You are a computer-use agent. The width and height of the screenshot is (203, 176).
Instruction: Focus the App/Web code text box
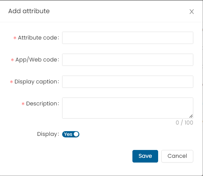[x=128, y=60]
